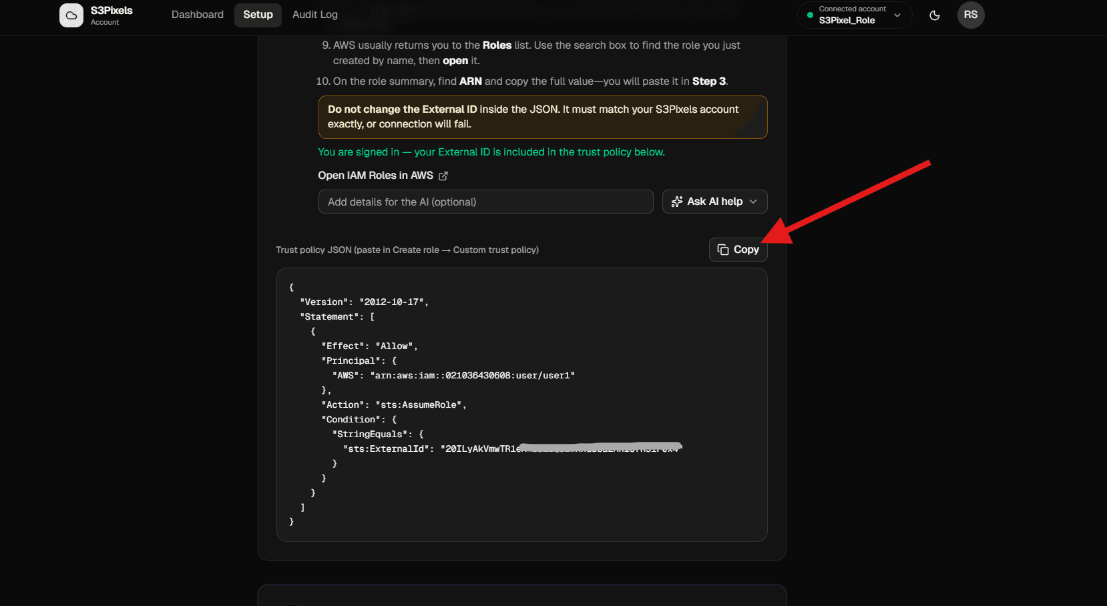
Task: Click the external link icon beside Open IAM Roles
Action: [443, 176]
